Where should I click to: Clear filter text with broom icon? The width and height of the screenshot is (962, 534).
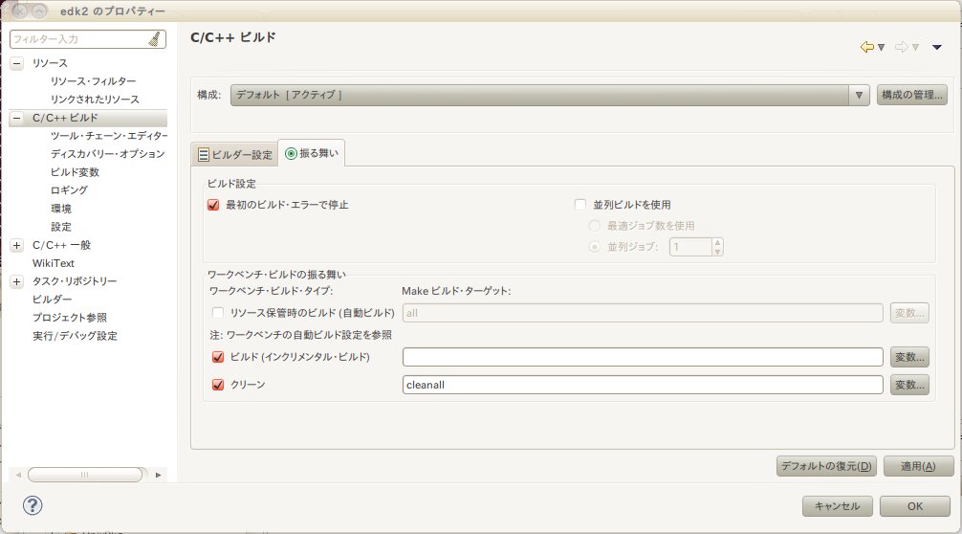tap(155, 39)
